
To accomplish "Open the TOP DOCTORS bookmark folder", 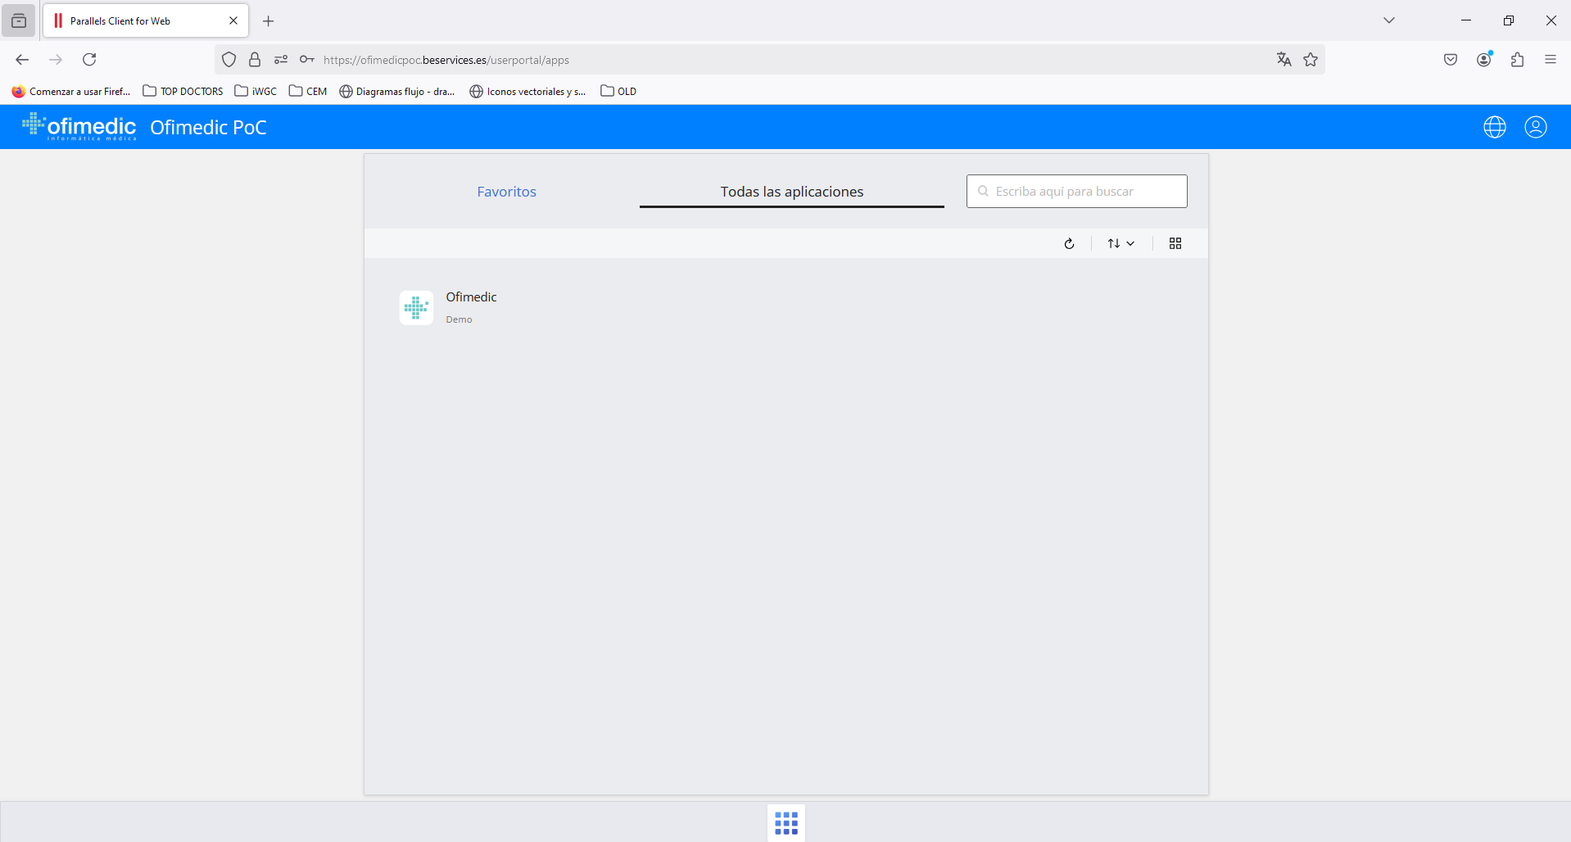I will tap(183, 91).
